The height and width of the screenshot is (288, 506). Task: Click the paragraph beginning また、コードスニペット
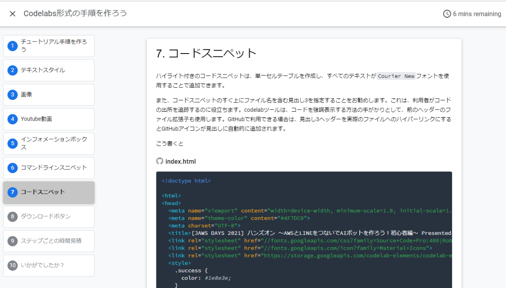[304, 114]
